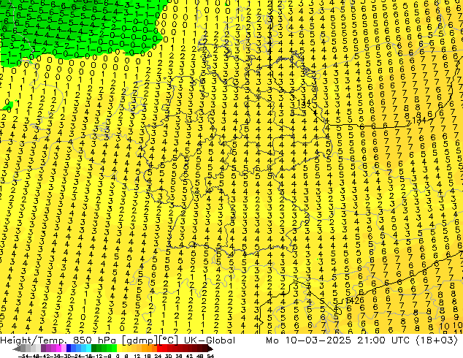Click the '42' legend value below the color bar
Screen dimensions: 463x358
(190, 357)
